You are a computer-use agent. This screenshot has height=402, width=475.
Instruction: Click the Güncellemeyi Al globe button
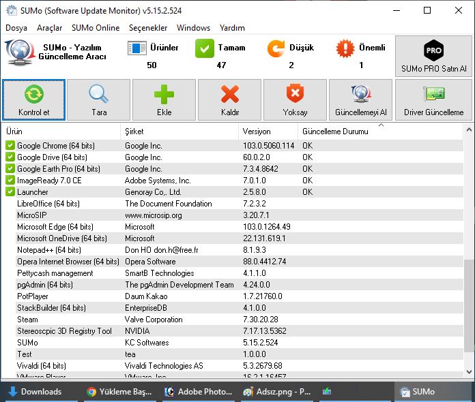[x=360, y=100]
